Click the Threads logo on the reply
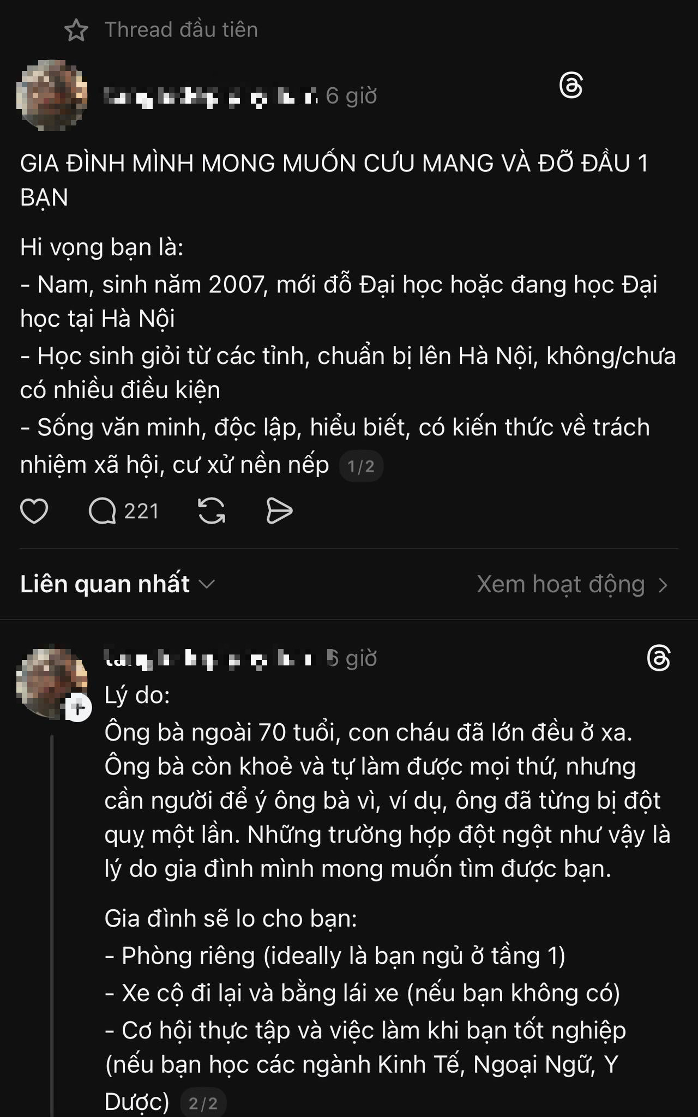 pyautogui.click(x=658, y=658)
